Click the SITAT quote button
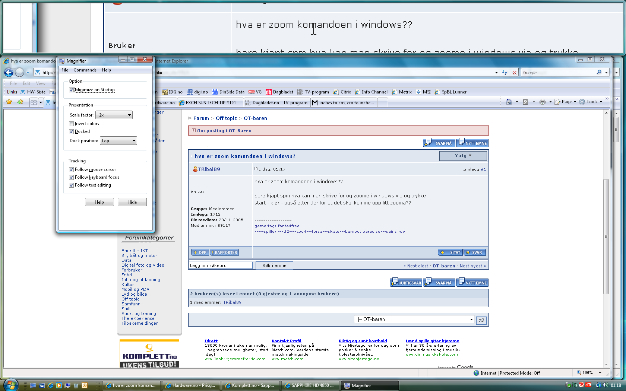626x391 pixels. [x=450, y=252]
